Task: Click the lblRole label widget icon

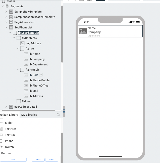Action: 26,75
